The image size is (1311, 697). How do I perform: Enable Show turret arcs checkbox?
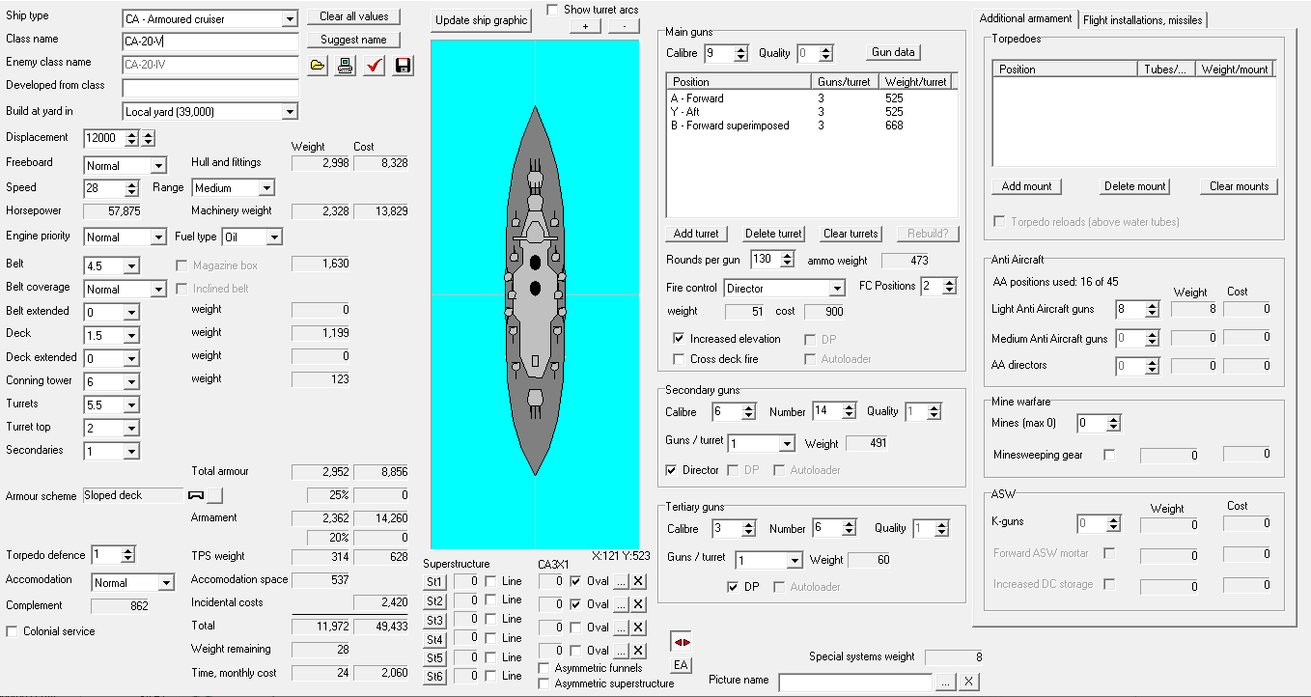[x=552, y=10]
